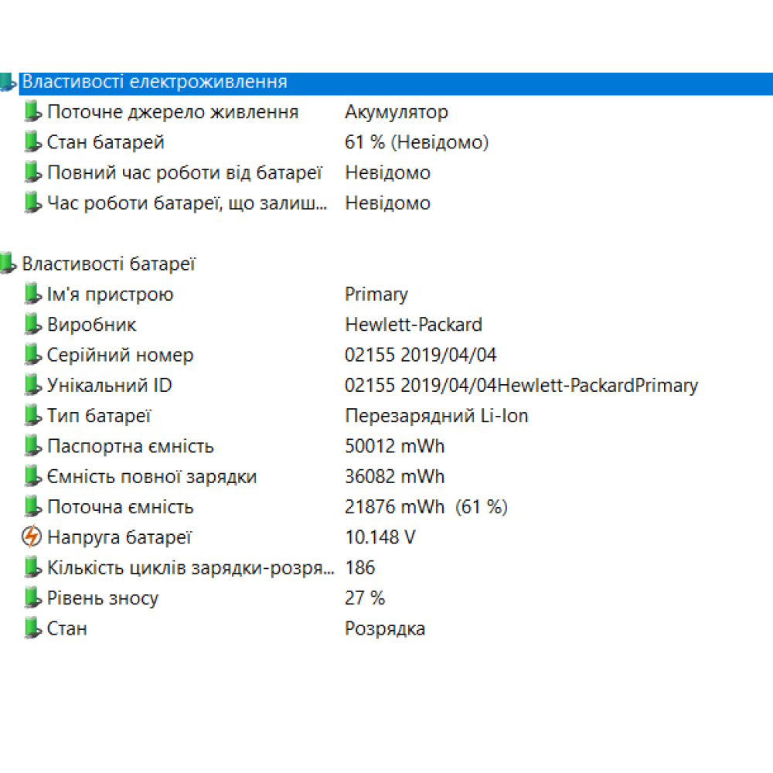Click battery icon next to Виробник
This screenshot has width=773, height=773.
pyautogui.click(x=32, y=325)
